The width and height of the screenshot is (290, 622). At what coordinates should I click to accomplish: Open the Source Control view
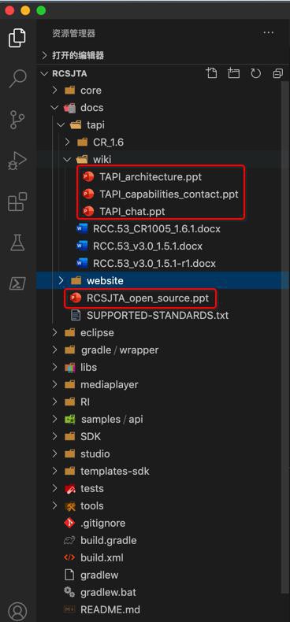pyautogui.click(x=17, y=120)
